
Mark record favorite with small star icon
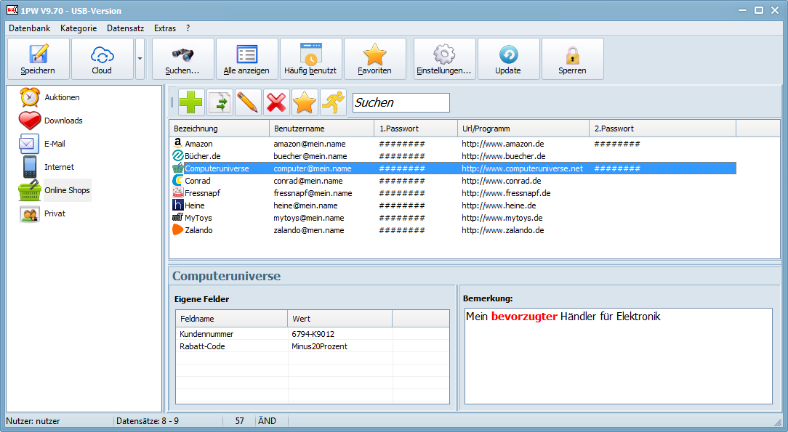tap(305, 102)
